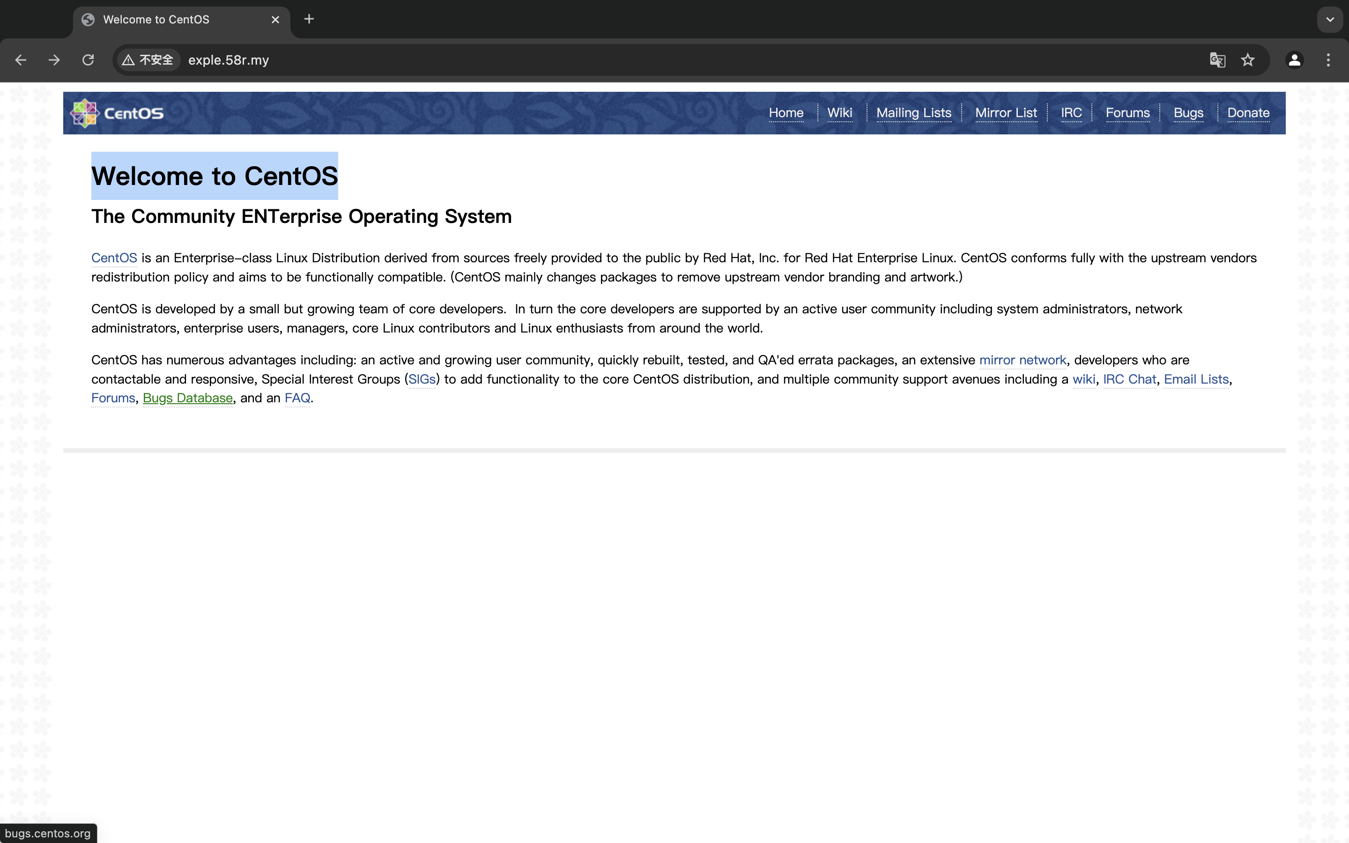Open the Chrome three-dot menu

(x=1328, y=59)
